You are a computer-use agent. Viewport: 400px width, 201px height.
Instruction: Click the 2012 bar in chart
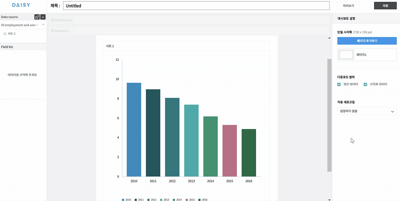tap(172, 137)
